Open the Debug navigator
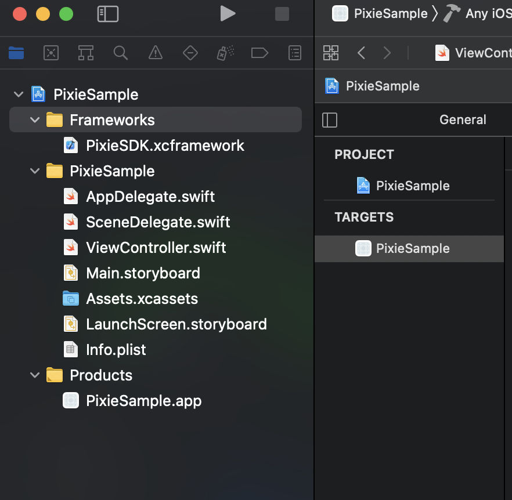 click(225, 53)
